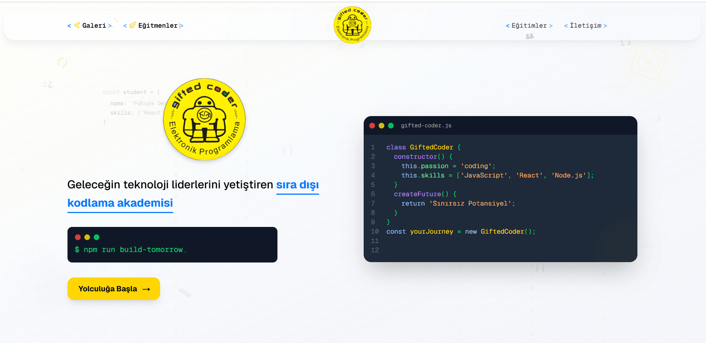Click the highlighted text "kodlama akademisi"
706x343 pixels.
pos(120,203)
